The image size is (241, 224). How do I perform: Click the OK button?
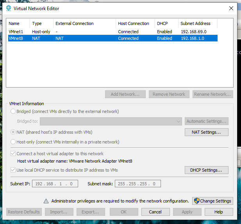click(x=124, y=212)
